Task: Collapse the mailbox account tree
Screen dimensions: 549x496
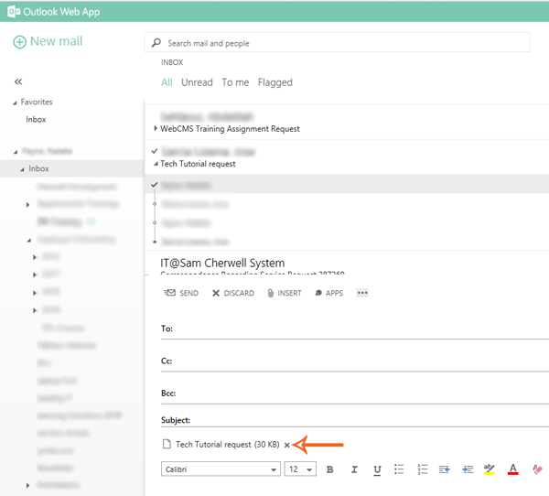Action: [15, 152]
